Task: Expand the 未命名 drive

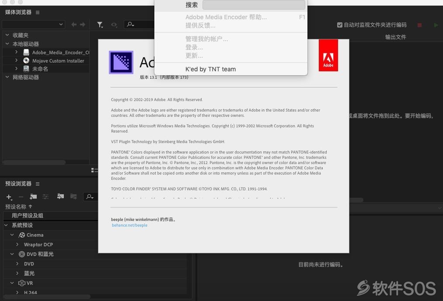Action: 16,69
